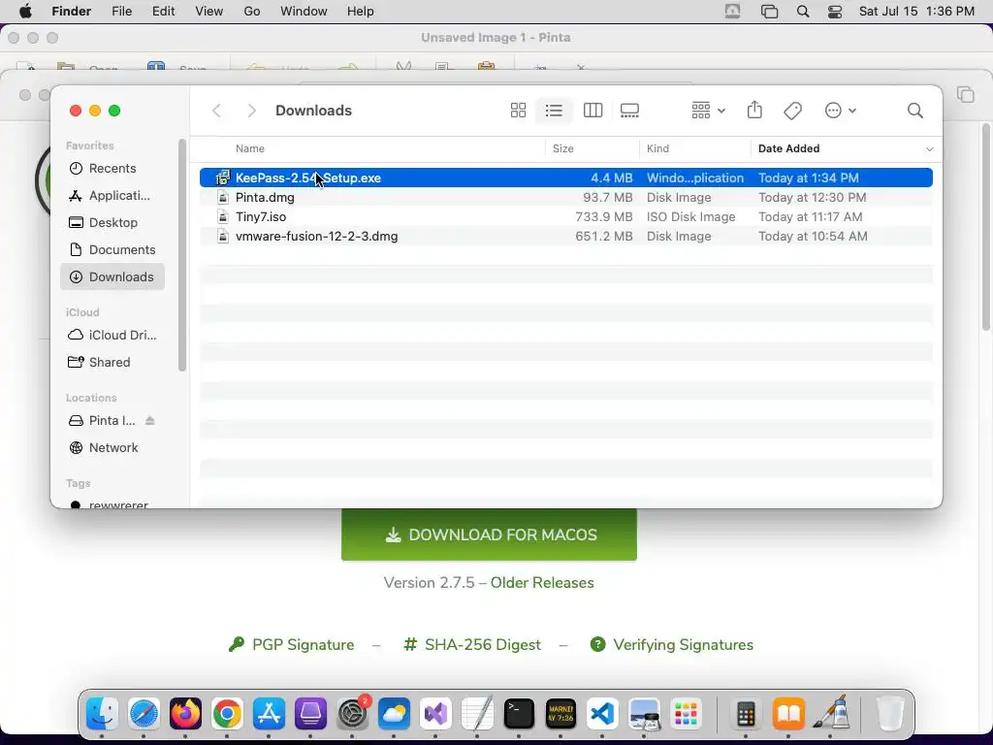This screenshot has width=993, height=745.
Task: Switch Finder to list view
Action: click(x=554, y=111)
